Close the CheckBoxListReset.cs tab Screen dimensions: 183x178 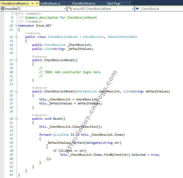coord(37,3)
